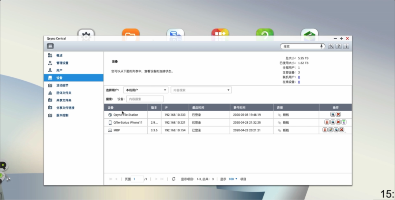Open the orange File Station desktop icon
Viewport: 395px width, 200px height.
(x=131, y=35)
